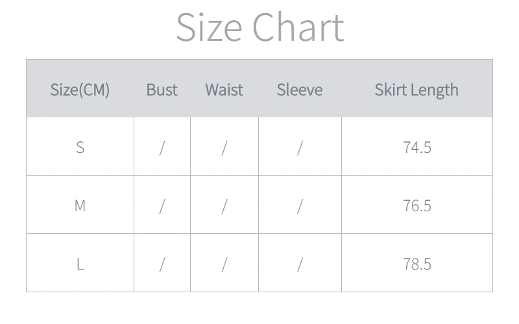Image resolution: width=519 pixels, height=324 pixels.
Task: Select the Skirt Length column header
Action: click(x=416, y=89)
